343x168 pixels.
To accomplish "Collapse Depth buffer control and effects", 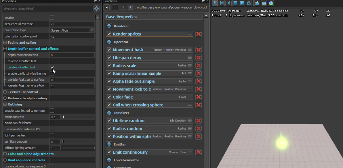I will [5, 49].
